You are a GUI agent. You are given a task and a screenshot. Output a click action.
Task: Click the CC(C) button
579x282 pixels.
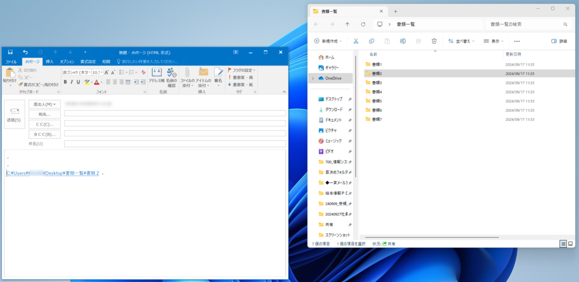[45, 124]
